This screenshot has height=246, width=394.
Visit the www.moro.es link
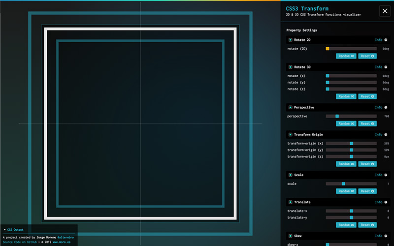pyautogui.click(x=62, y=242)
